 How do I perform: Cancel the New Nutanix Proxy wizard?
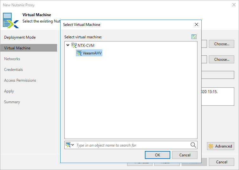[222, 162]
